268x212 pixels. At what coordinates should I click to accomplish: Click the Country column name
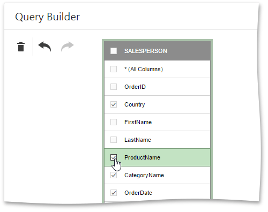[135, 104]
